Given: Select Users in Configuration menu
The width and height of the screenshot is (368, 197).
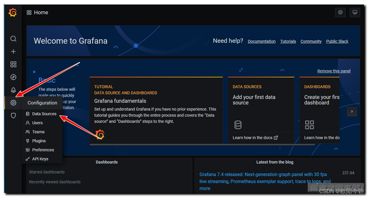Looking at the screenshot, I should click(37, 123).
